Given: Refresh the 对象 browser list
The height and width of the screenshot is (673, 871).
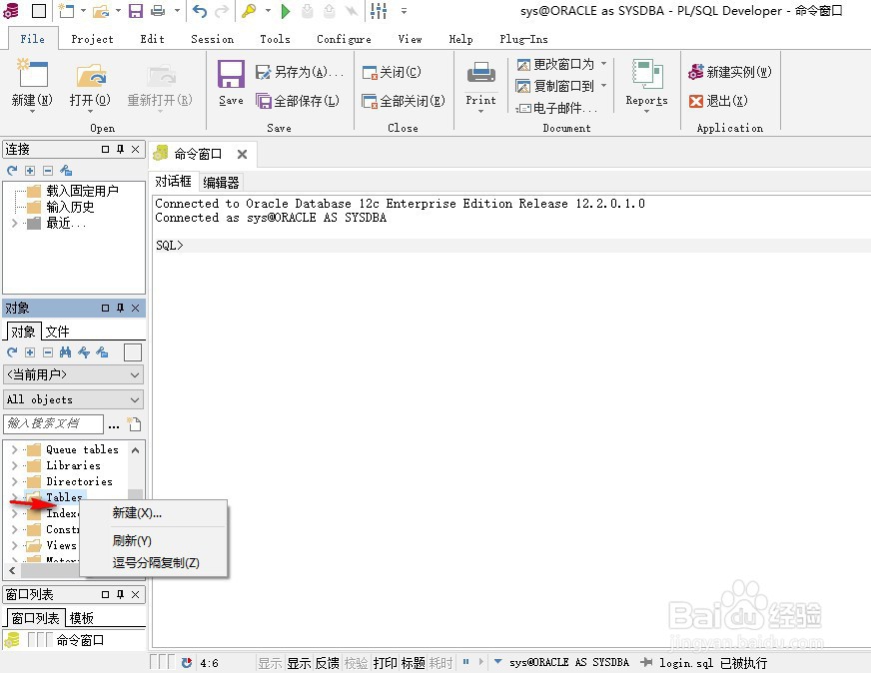Looking at the screenshot, I should pyautogui.click(x=12, y=352).
